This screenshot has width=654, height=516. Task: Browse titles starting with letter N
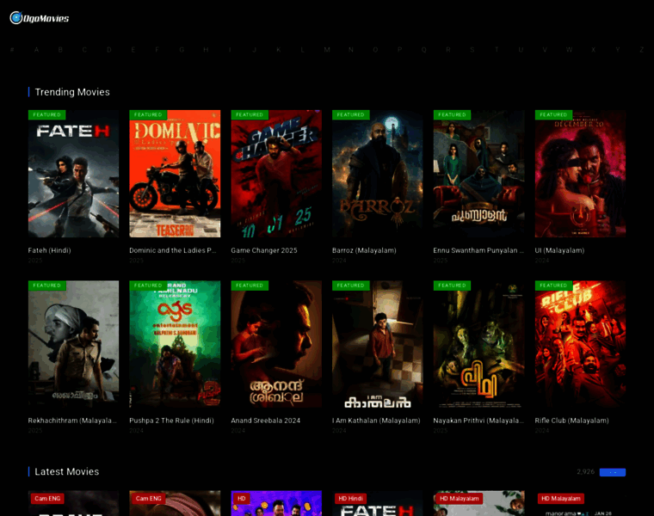point(351,50)
